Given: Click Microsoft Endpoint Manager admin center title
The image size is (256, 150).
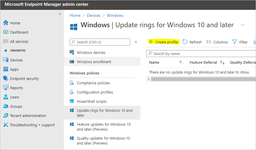Looking at the screenshot, I should [x=46, y=4].
